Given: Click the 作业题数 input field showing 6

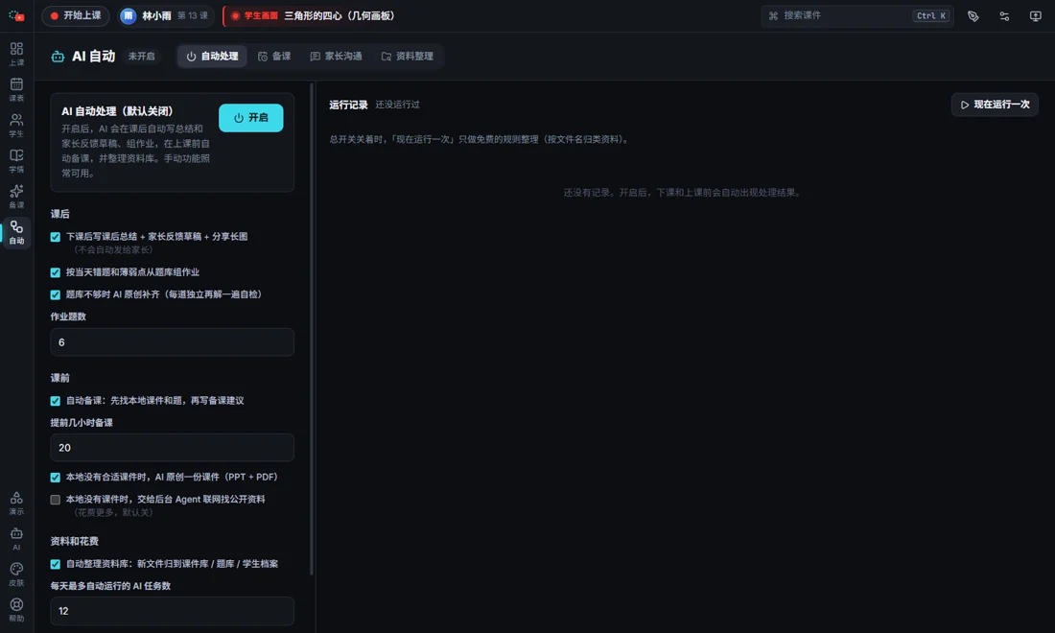Looking at the screenshot, I should [173, 342].
